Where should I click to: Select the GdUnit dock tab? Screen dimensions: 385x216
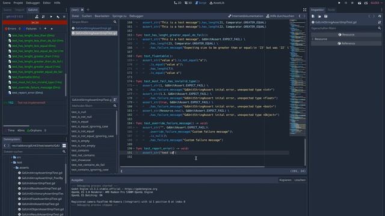[x=32, y=10]
